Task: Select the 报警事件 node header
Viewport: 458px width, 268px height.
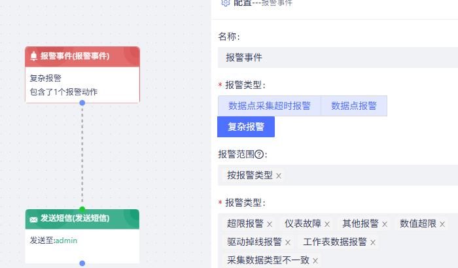Action: [x=82, y=57]
